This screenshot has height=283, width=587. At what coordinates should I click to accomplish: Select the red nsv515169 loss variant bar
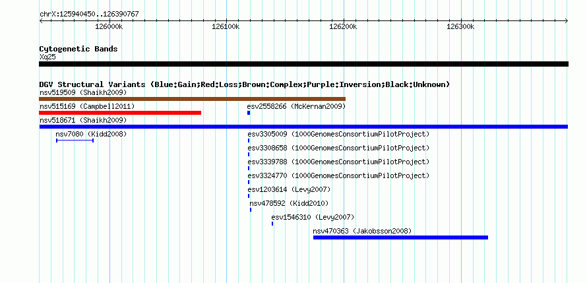(x=120, y=113)
